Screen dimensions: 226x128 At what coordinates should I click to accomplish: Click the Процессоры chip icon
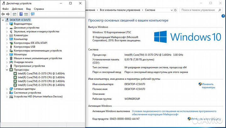tap(11, 70)
